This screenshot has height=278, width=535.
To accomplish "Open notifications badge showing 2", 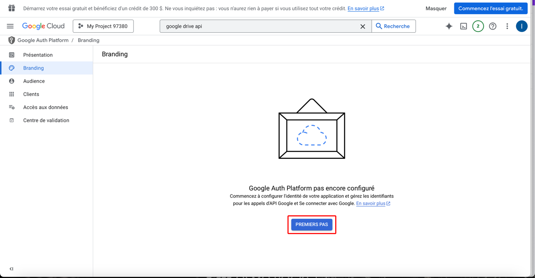I will coord(478,26).
